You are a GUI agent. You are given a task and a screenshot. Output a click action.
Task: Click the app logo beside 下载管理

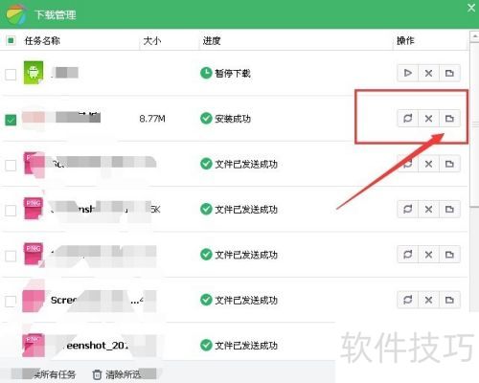[15, 14]
